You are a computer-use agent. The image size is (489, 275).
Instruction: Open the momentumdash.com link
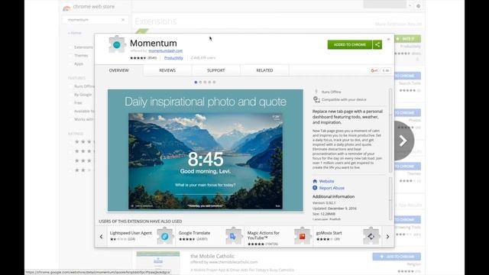pos(166,51)
